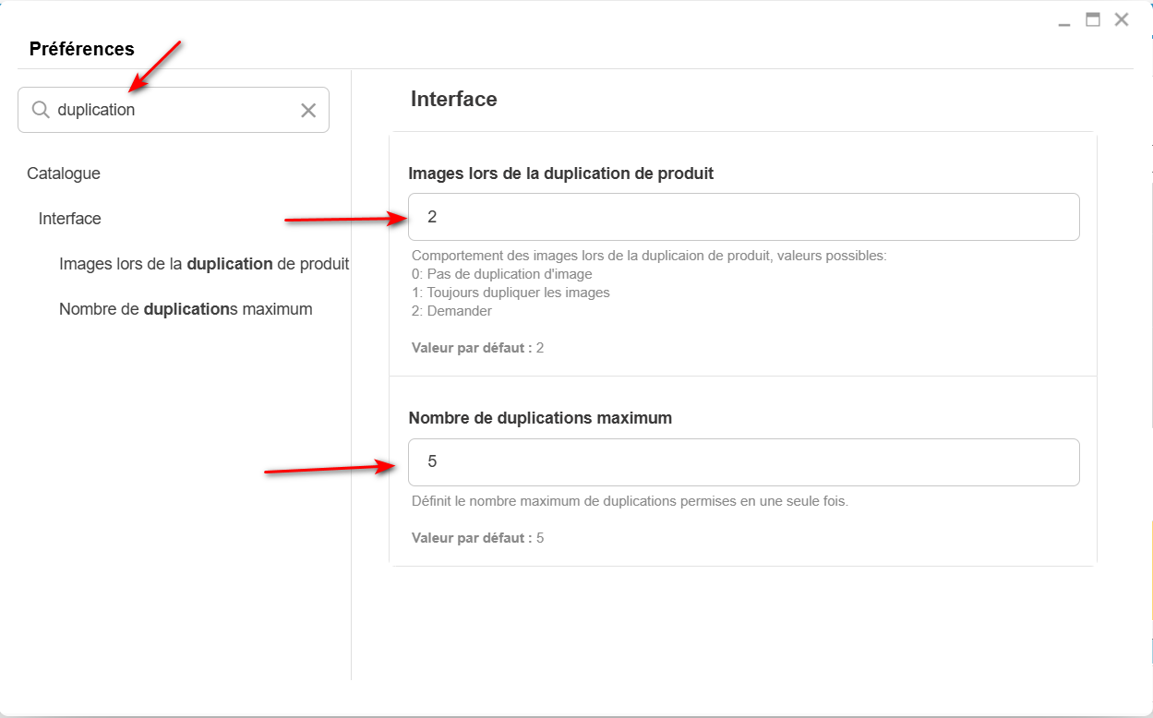Close the Préférences window

(x=1122, y=19)
